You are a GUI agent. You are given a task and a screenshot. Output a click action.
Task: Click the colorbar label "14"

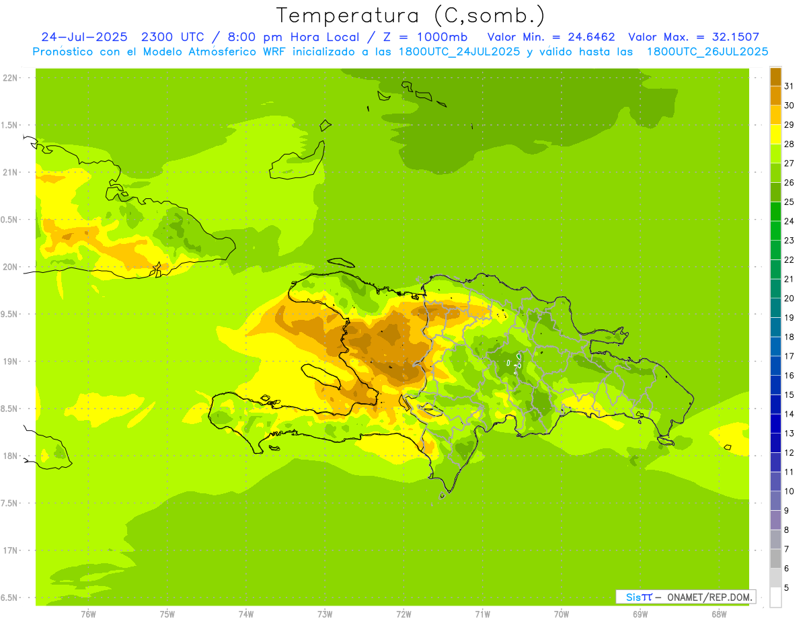pos(789,414)
